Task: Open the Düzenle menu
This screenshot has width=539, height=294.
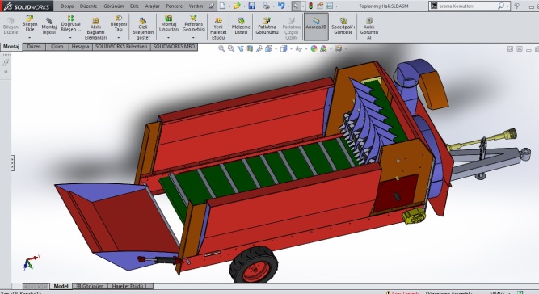Action: tap(88, 6)
